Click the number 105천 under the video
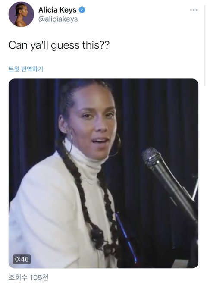The image size is (207, 295). click(x=39, y=277)
